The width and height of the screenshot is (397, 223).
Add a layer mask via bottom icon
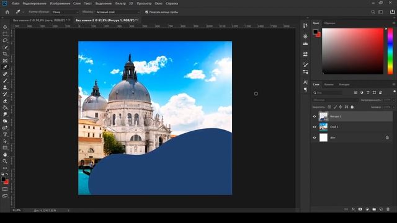360,209
